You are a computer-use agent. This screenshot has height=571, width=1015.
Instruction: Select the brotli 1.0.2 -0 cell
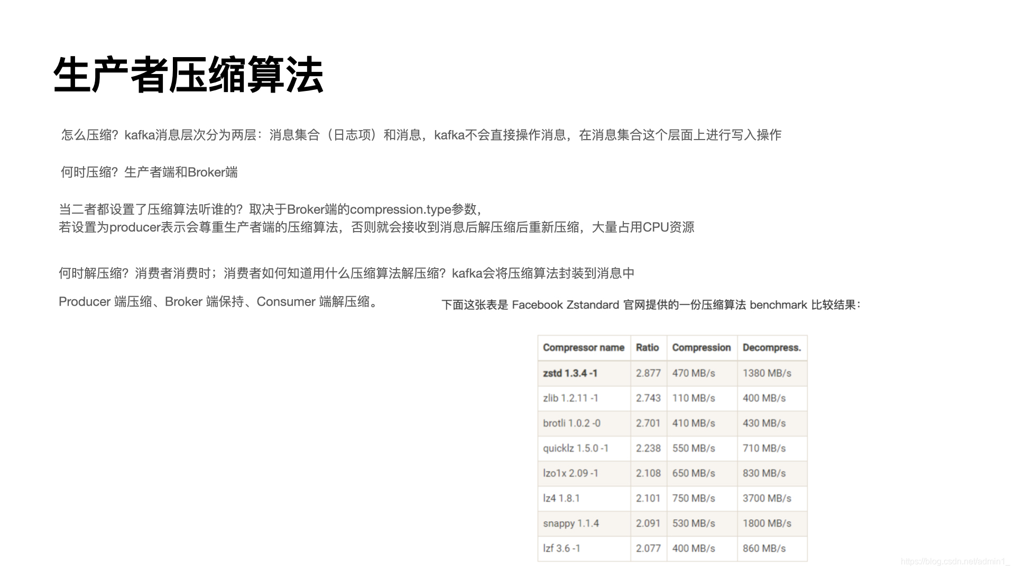click(x=571, y=423)
